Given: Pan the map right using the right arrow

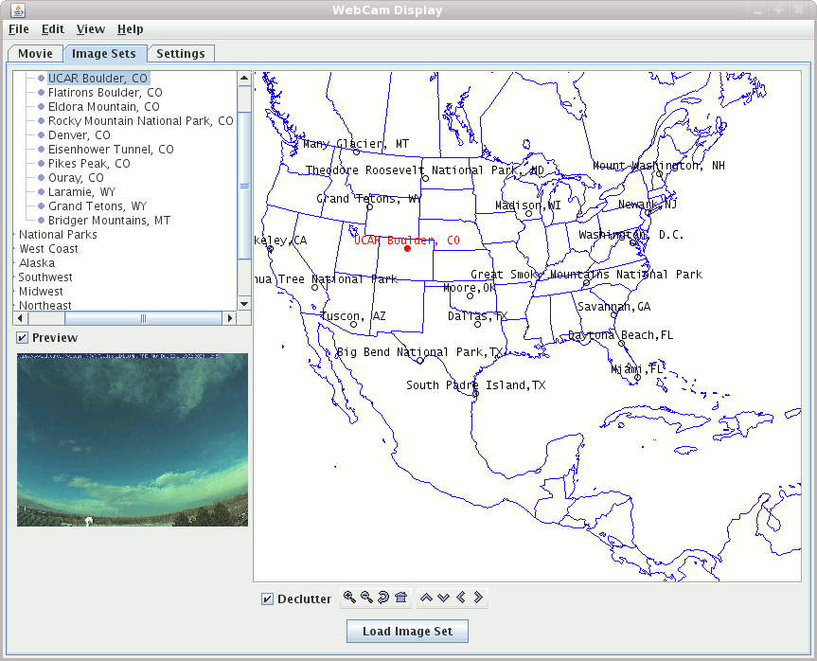Looking at the screenshot, I should tap(478, 598).
